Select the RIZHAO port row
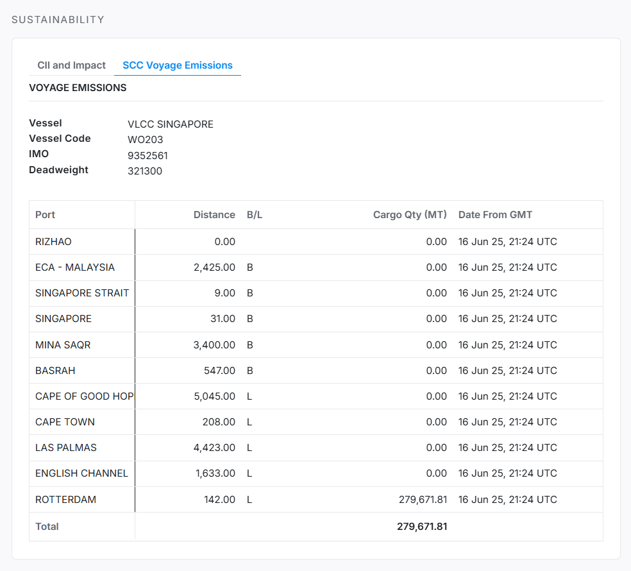 click(54, 242)
